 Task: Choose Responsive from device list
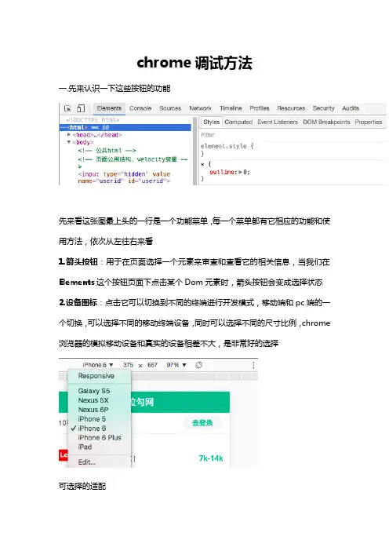96,376
